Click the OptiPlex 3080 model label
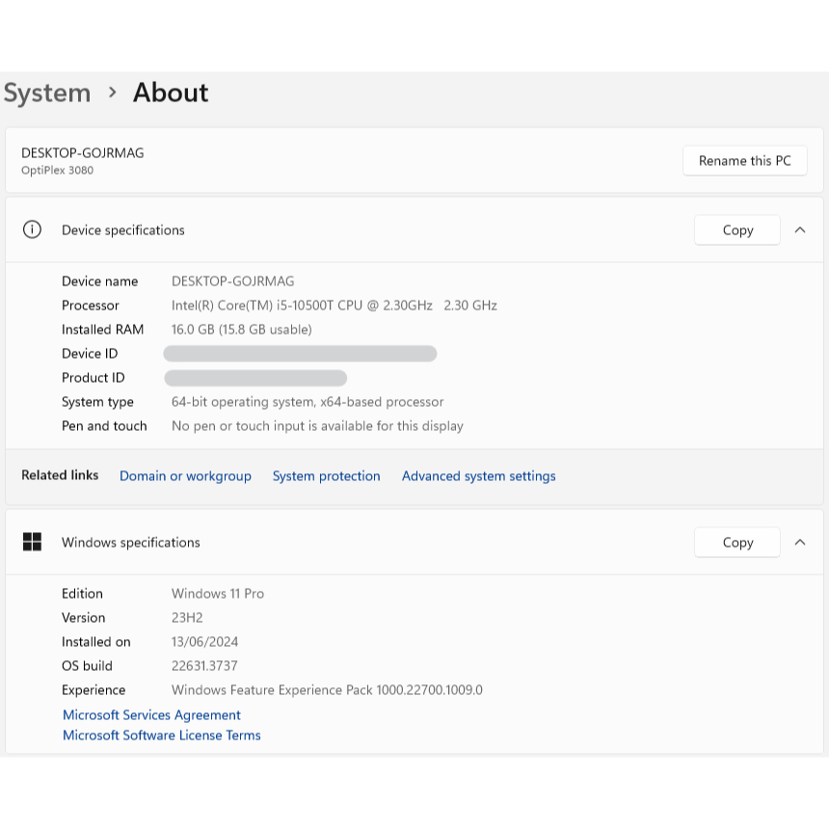 pos(57,171)
